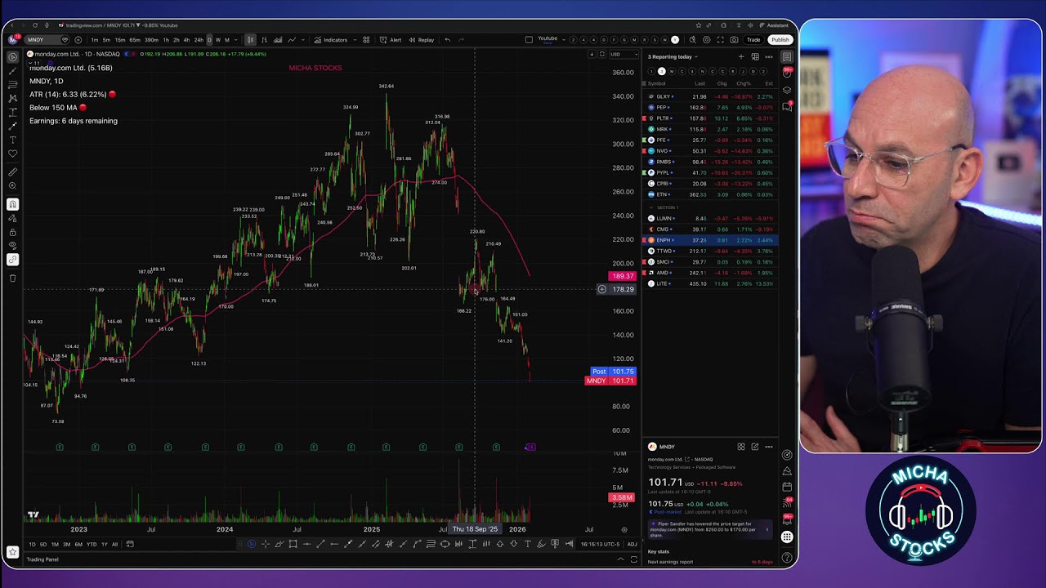Collapse the SECTION 1 watchlist group
1046x588 pixels.
click(651, 207)
